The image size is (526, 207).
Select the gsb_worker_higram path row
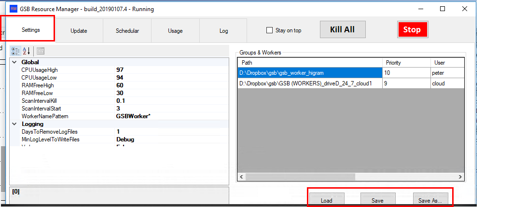click(309, 73)
